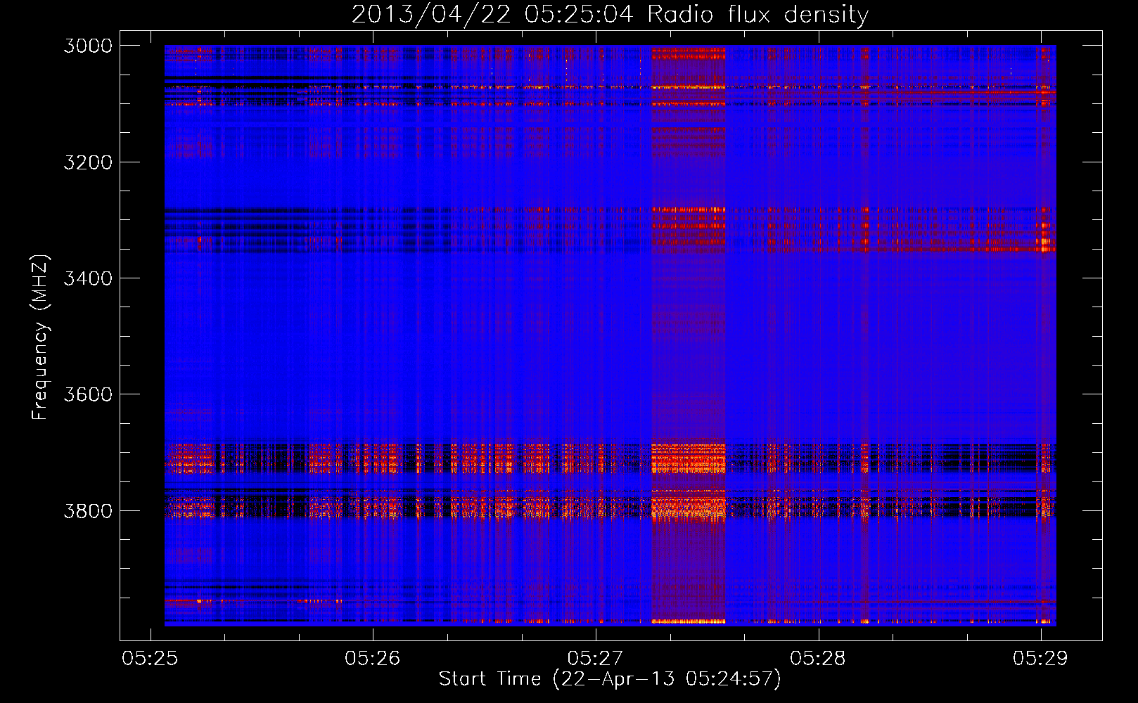Select the 'Frequency (MHZ)' y-axis label
This screenshot has height=703, width=1138.
[41, 337]
